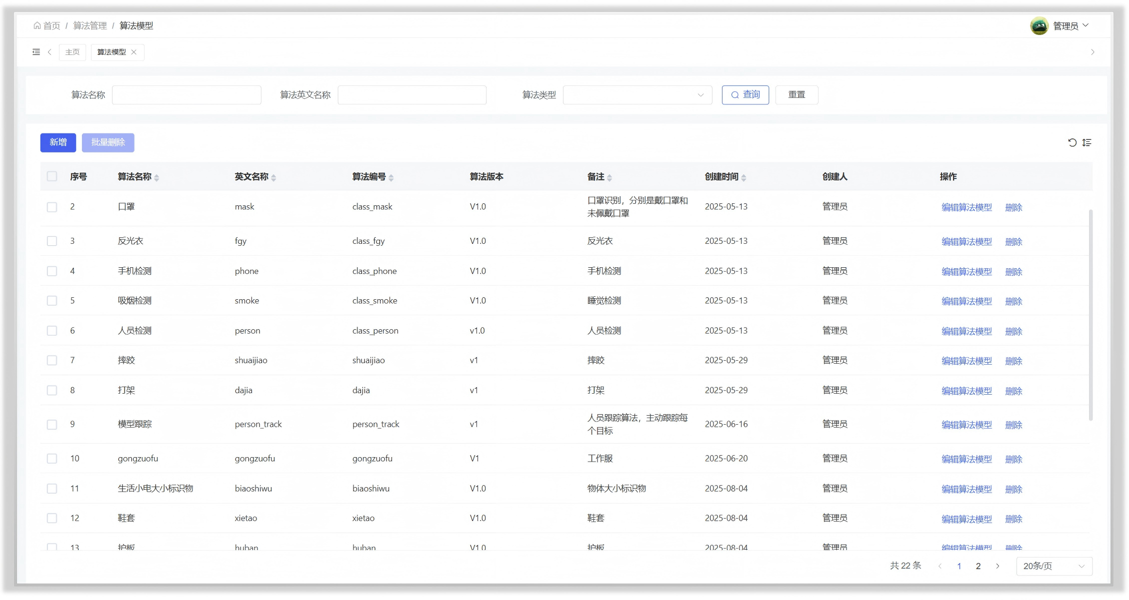Close the 算法模型 tab
The width and height of the screenshot is (1129, 600).
pos(134,52)
